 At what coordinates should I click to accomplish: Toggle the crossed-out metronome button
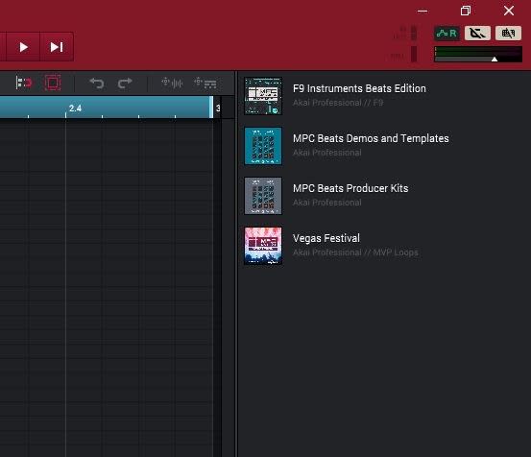[477, 34]
